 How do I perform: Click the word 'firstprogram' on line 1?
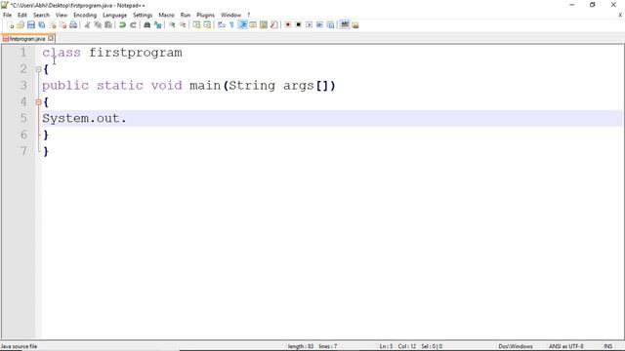136,53
